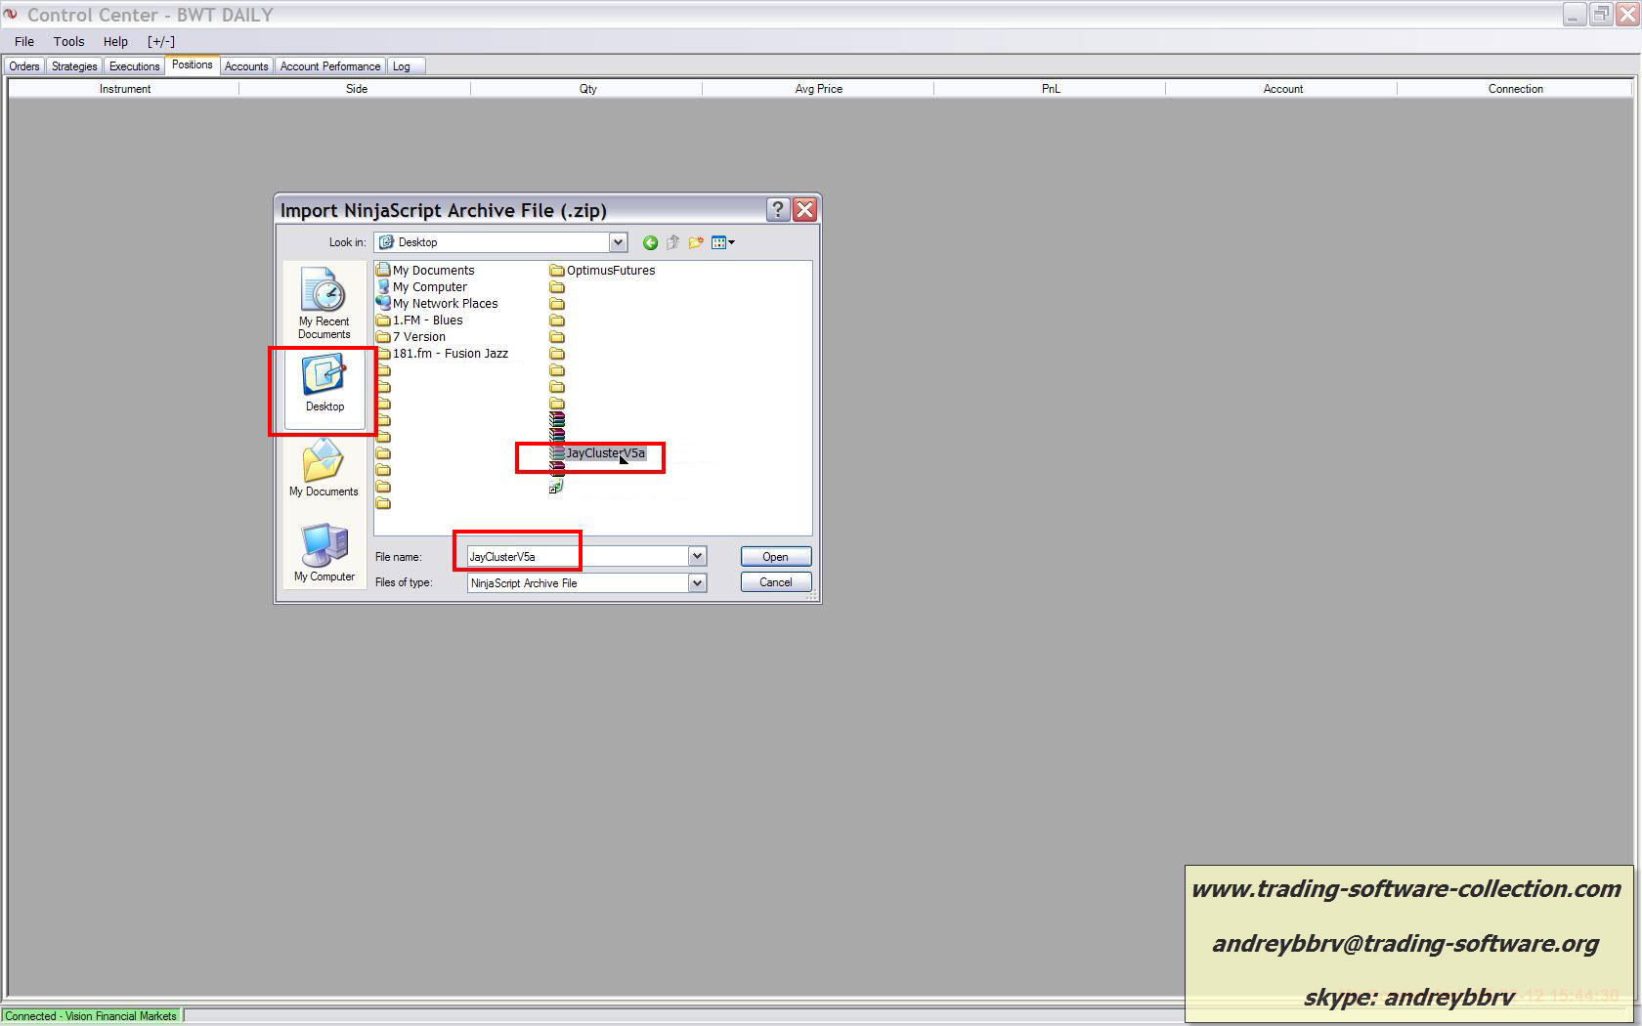Open the View Menu icon
Screen dimensions: 1642x1026
722,242
